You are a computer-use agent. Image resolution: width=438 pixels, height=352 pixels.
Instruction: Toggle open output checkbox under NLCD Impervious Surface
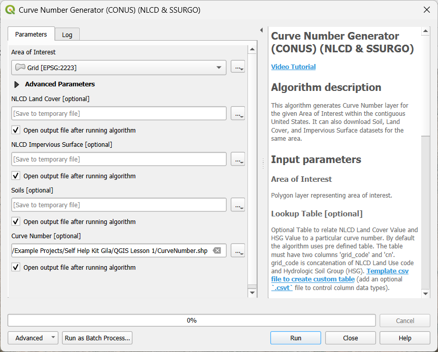16,176
